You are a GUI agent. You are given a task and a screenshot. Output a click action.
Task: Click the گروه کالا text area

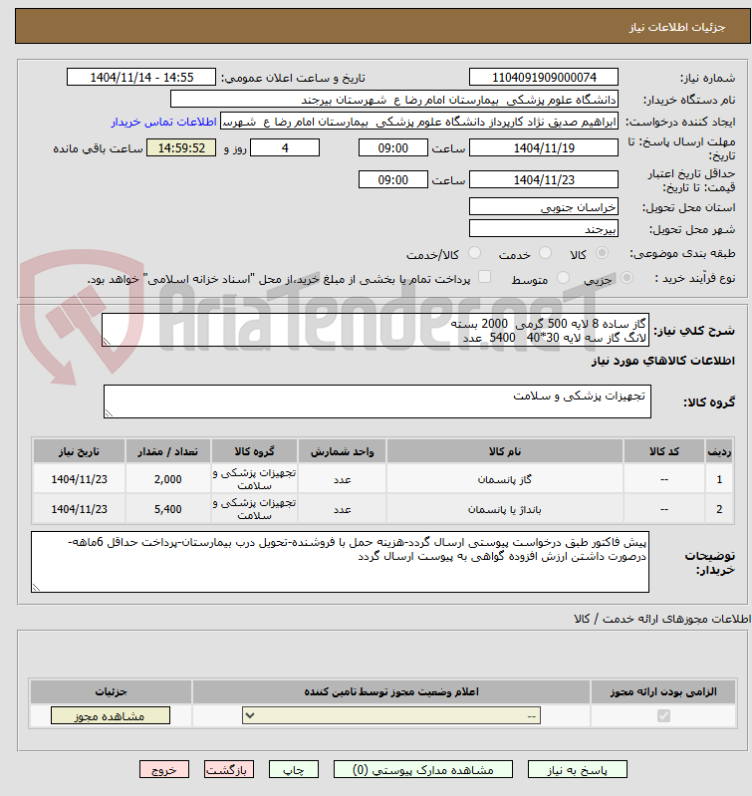click(377, 401)
